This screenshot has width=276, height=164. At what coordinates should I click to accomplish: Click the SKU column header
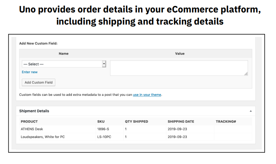tap(101, 121)
